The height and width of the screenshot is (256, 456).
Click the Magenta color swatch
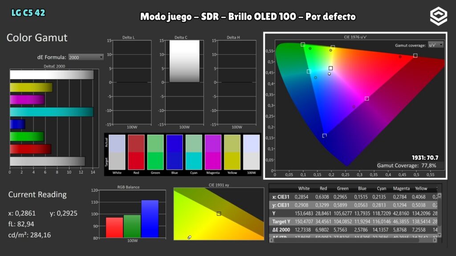213,152
